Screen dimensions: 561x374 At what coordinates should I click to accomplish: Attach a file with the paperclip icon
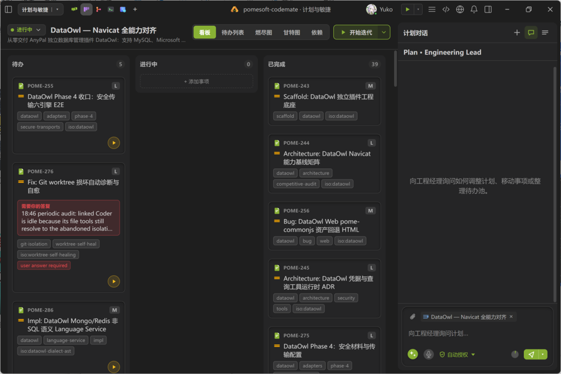pyautogui.click(x=413, y=317)
